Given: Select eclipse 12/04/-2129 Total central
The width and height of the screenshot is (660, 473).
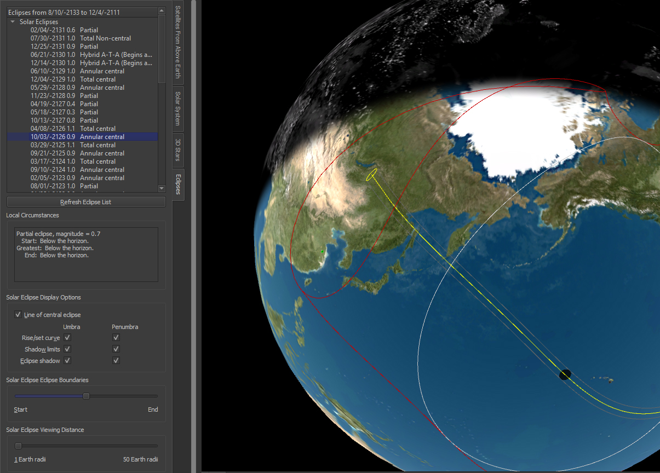Looking at the screenshot, I should coord(82,79).
